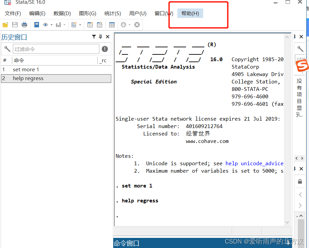The image size is (309, 248).
Task: Toggle the lock icon on right panel
Action: (x=300, y=181)
